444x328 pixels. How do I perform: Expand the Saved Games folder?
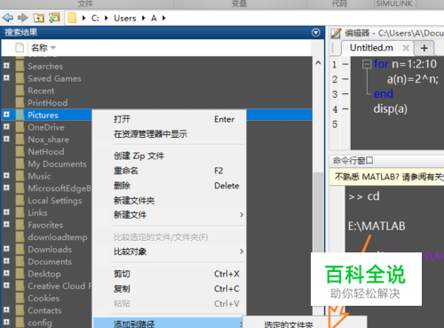[6, 77]
